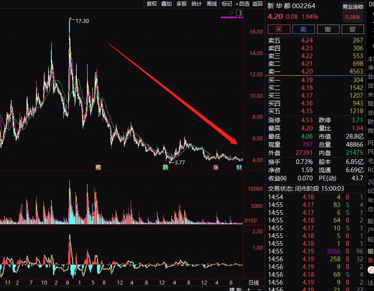Click the PE(动) value 43.7

click(357, 178)
